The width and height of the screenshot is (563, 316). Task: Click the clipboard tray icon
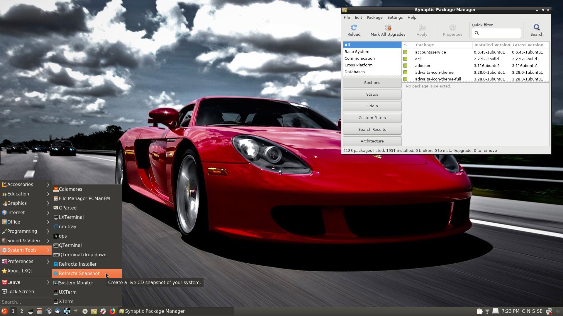tap(479, 311)
